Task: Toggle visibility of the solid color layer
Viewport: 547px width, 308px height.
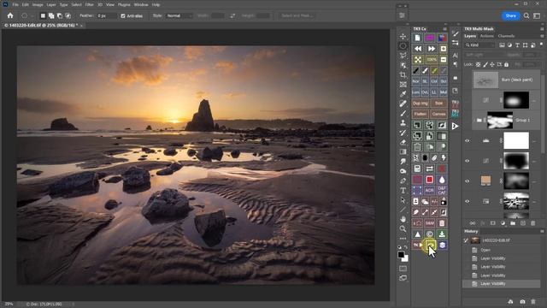Action: click(468, 181)
